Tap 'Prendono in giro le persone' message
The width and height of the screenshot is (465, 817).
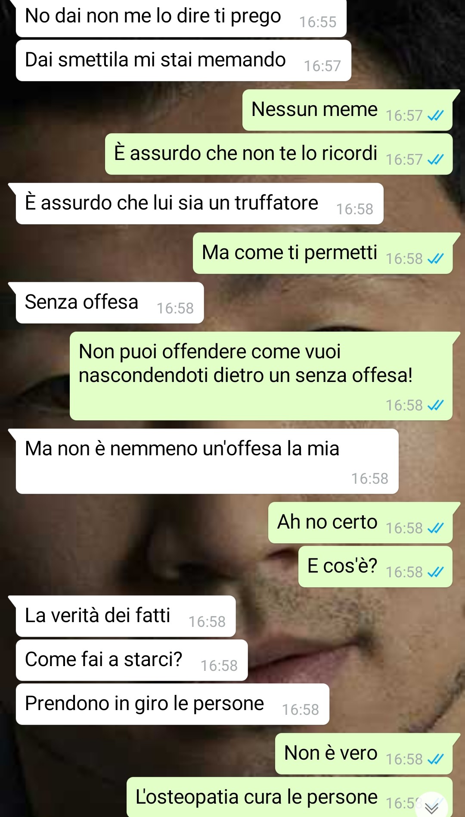(x=173, y=704)
